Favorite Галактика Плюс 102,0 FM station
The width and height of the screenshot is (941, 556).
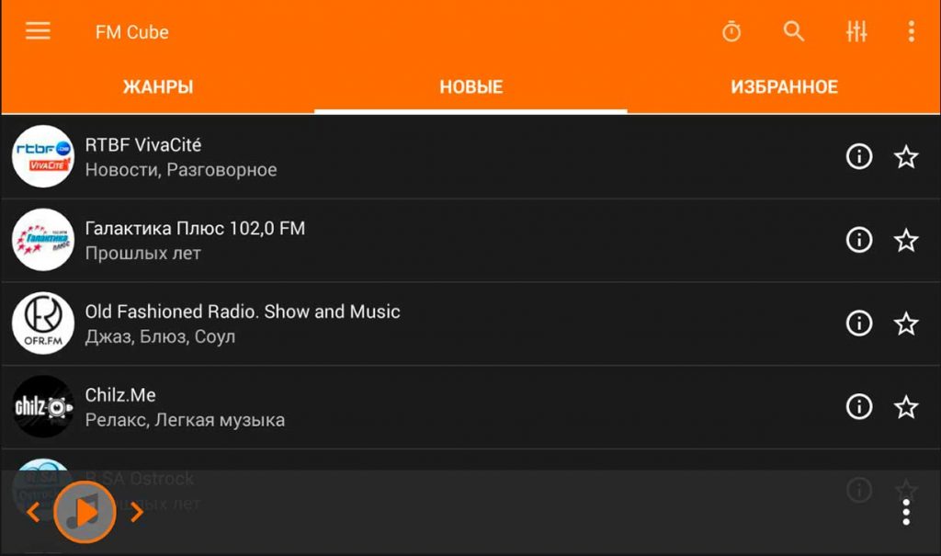click(905, 240)
